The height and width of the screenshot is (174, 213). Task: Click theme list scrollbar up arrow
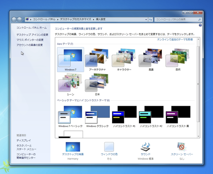199,39
